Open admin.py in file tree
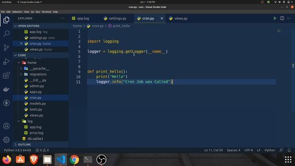This screenshot has width=295, height=166. [37, 86]
